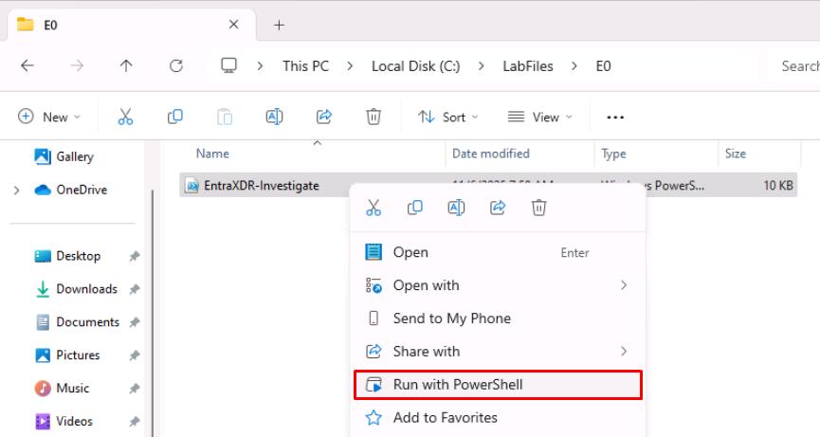
Task: Open the New item dropdown
Action: click(x=48, y=117)
